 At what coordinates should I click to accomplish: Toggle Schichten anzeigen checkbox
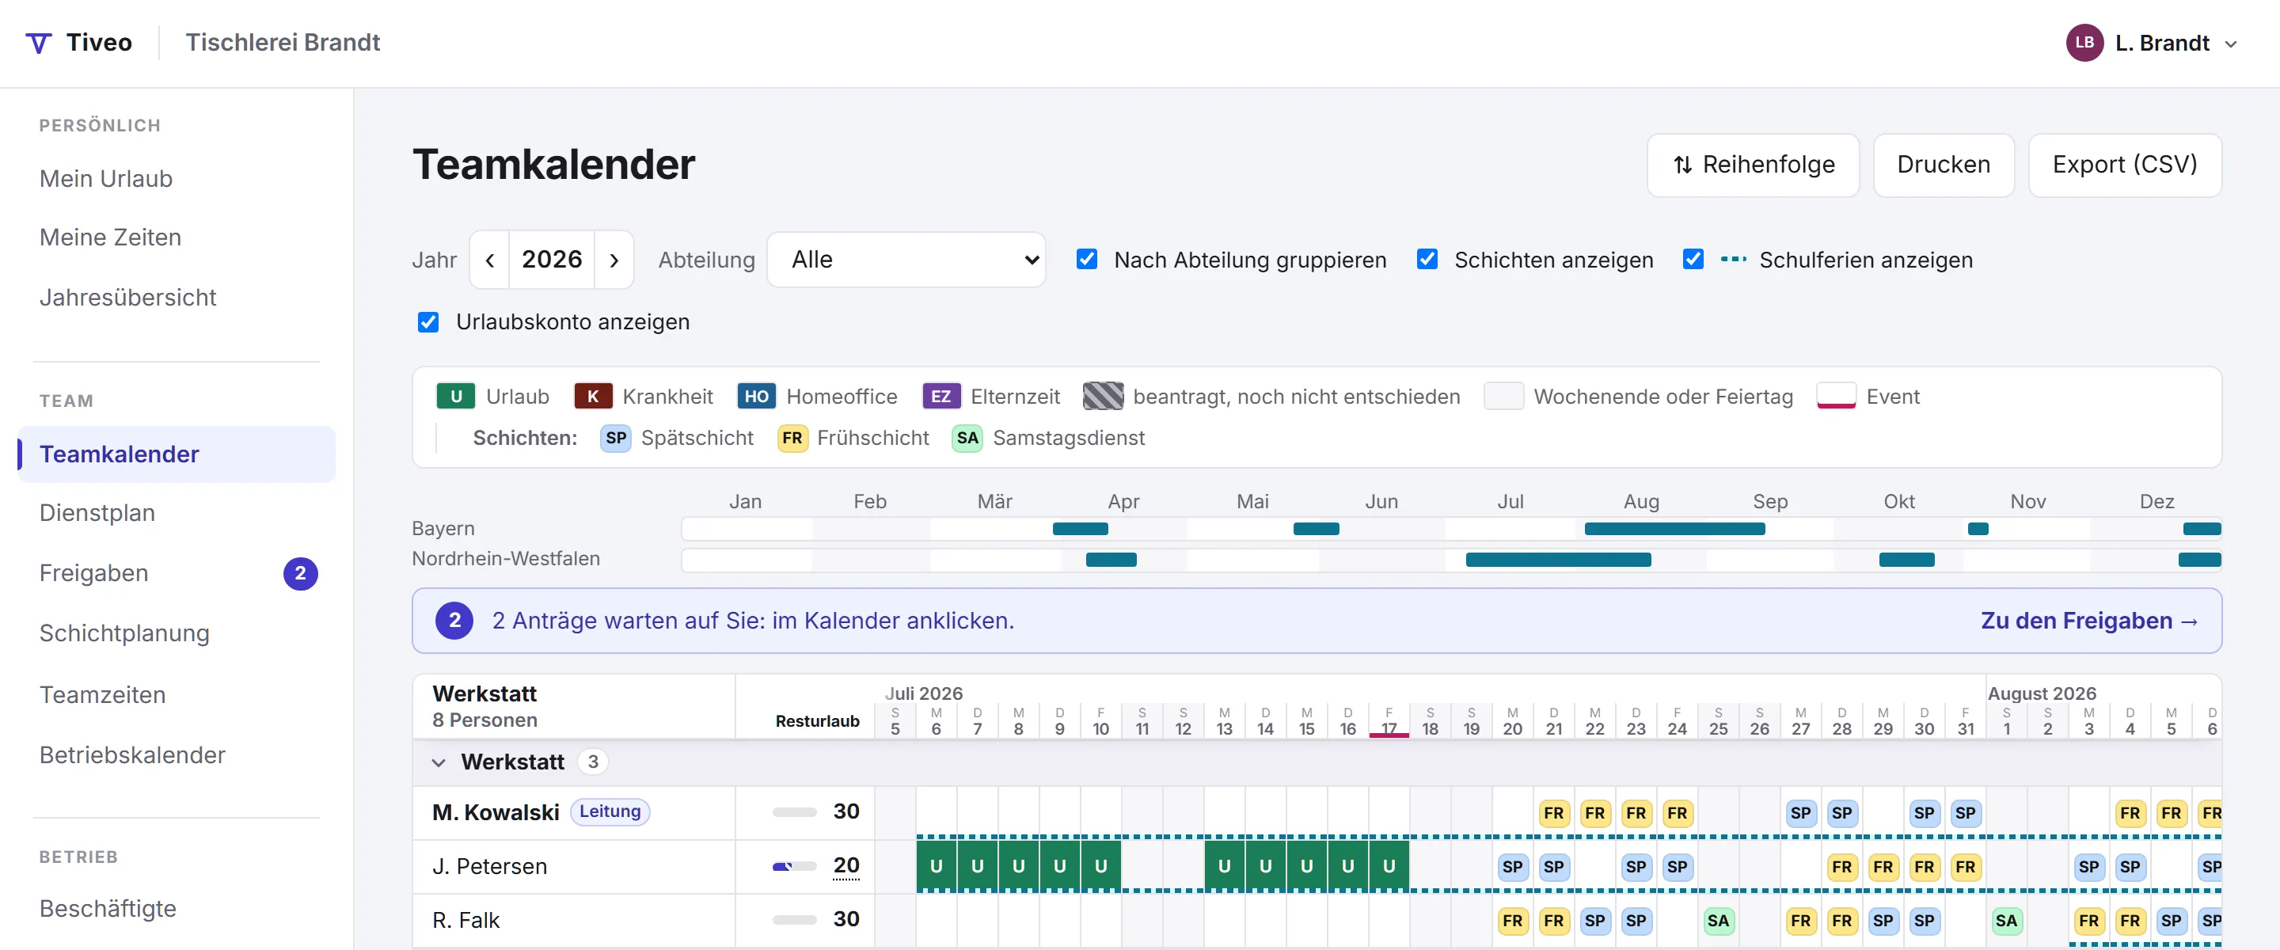1427,260
